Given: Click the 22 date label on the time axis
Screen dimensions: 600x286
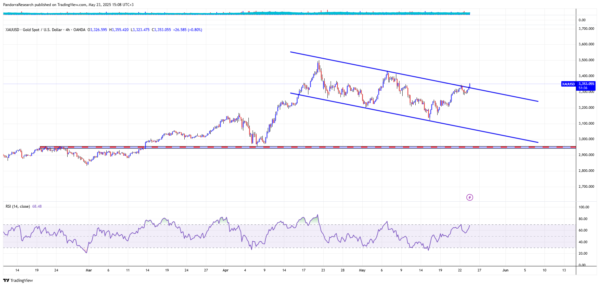Looking at the screenshot, I should tap(460, 270).
